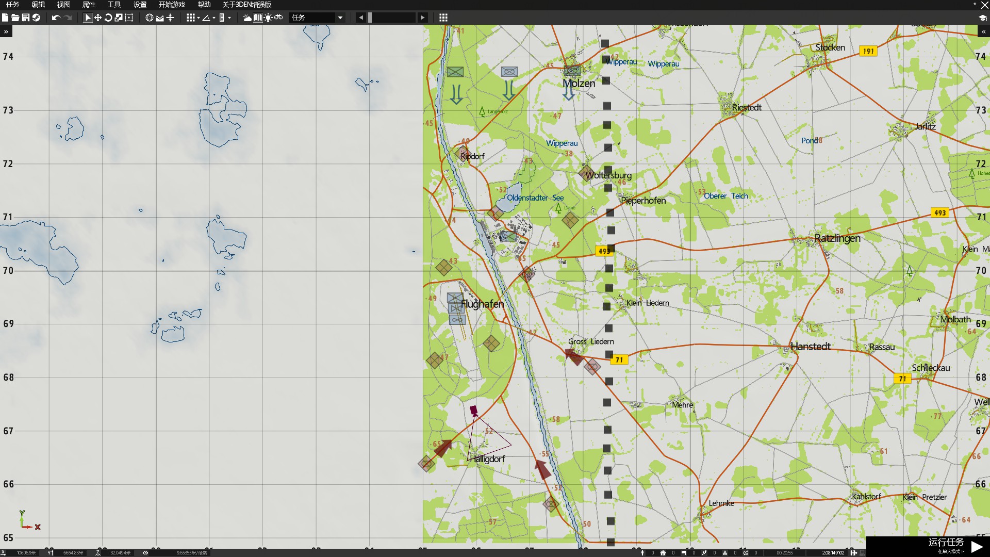Click the yellow 191 road sign near Stocken
Image resolution: width=990 pixels, height=557 pixels.
coord(868,51)
